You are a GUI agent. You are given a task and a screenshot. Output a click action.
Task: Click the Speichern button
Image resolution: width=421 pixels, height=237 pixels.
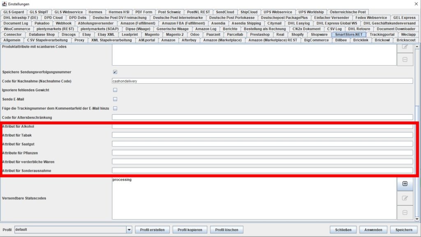click(404, 230)
